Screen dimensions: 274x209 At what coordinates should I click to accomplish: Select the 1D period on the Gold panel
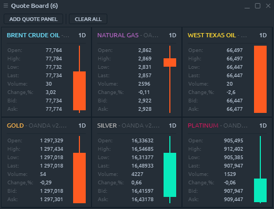pyautogui.click(x=82, y=126)
